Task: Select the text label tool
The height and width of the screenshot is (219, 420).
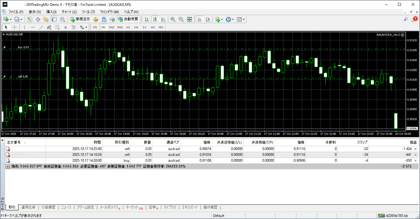Action: (66, 27)
